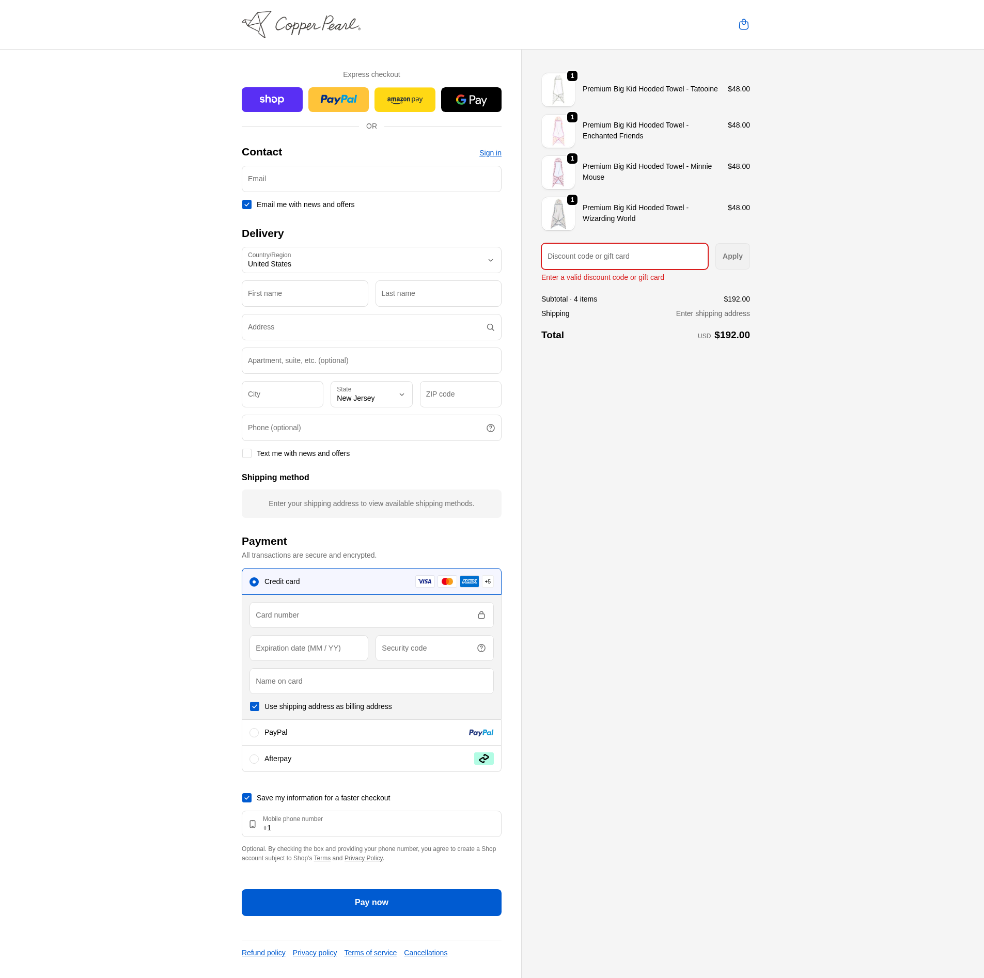The image size is (984, 978).
Task: Click the security code help icon
Action: 481,648
